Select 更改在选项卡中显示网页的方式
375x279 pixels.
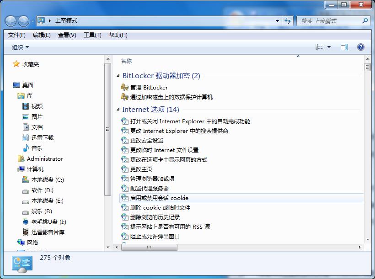pyautogui.click(x=169, y=159)
